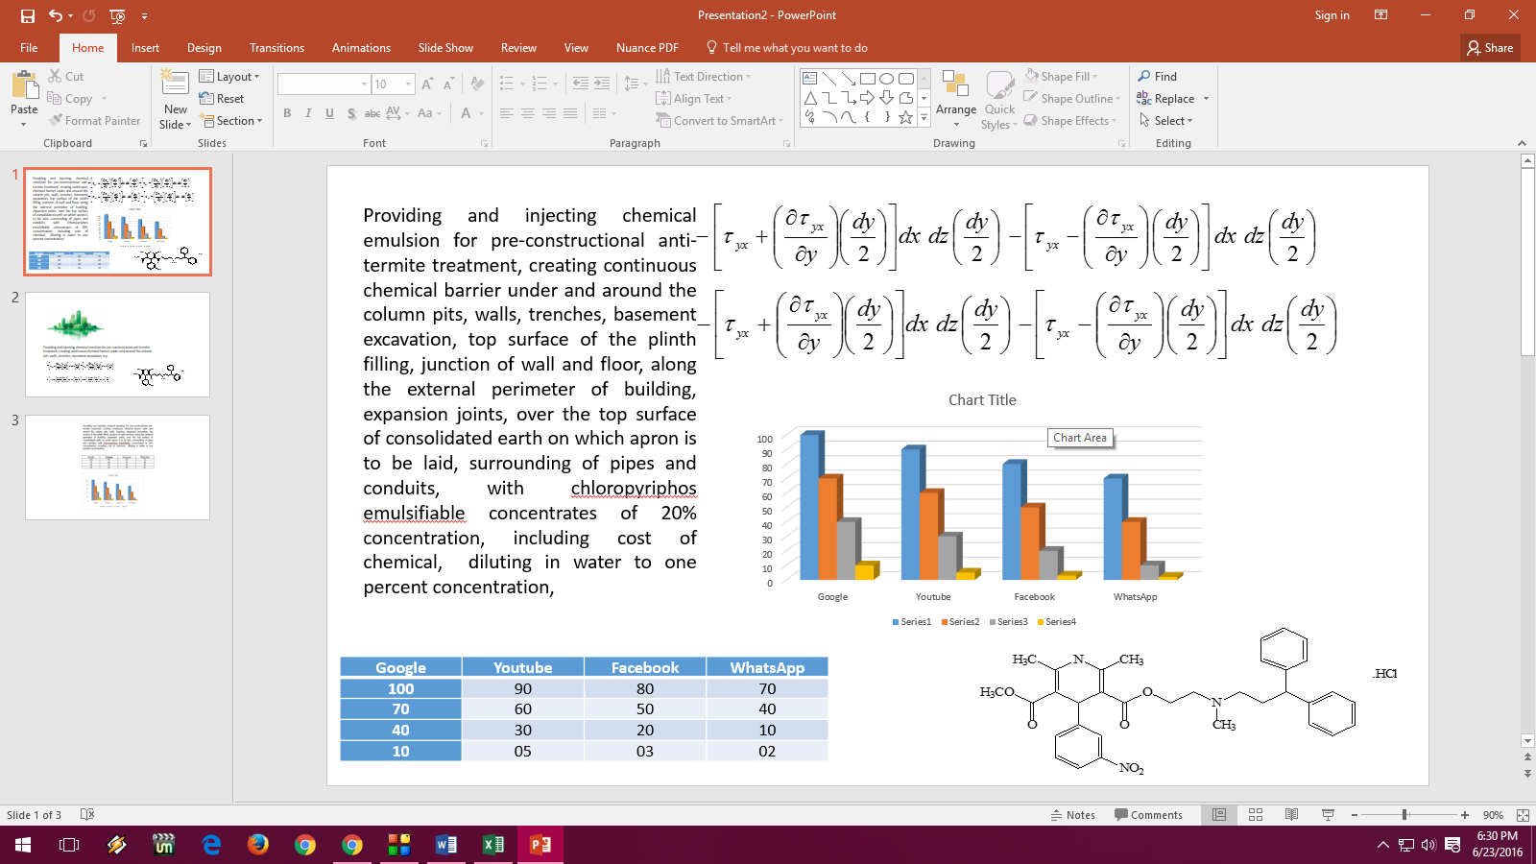Convert text to SmartArt

point(718,120)
